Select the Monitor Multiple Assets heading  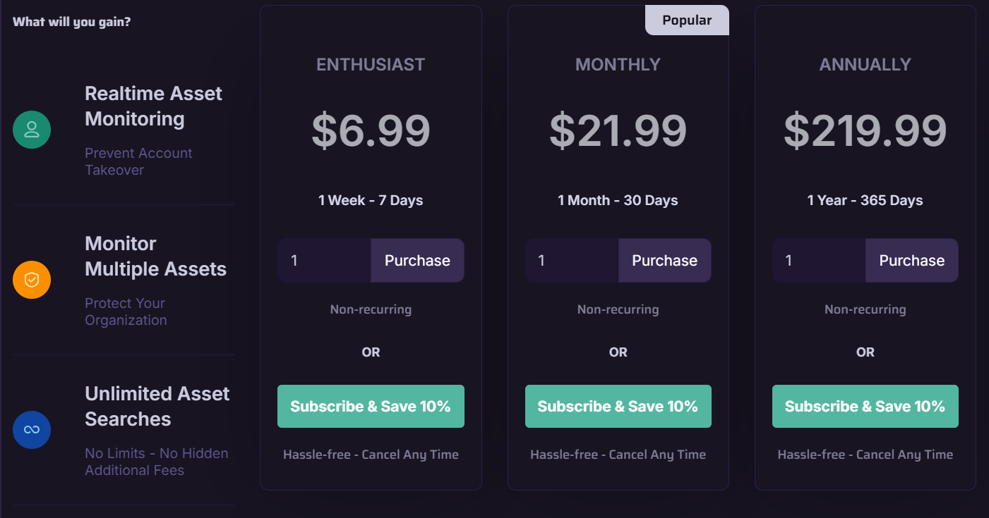coord(155,257)
